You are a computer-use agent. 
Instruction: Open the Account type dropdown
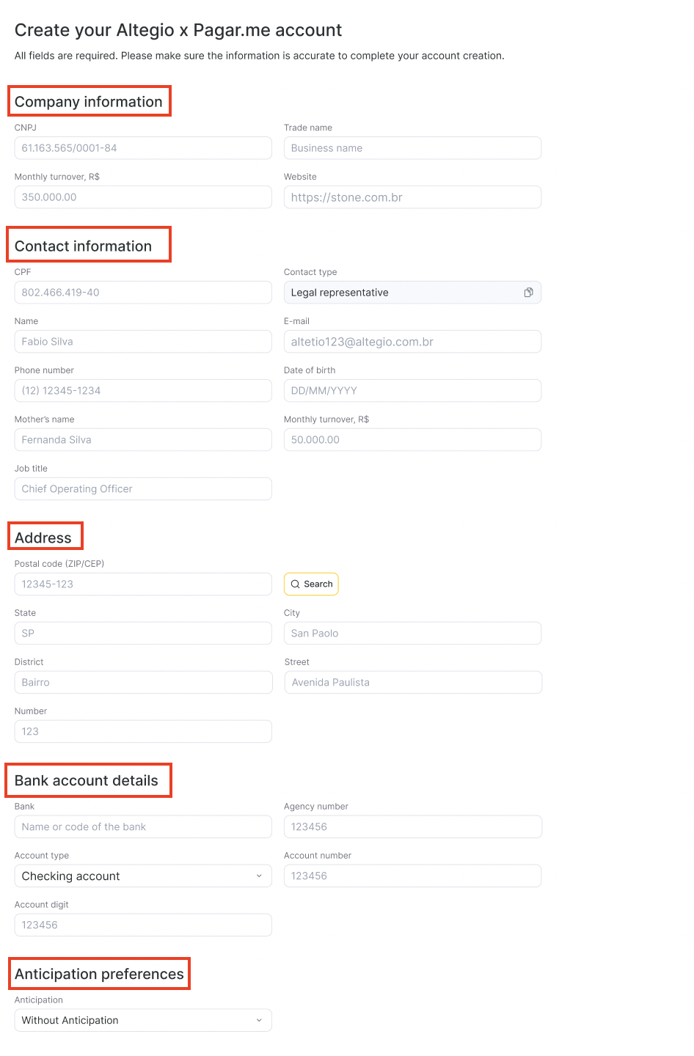(143, 876)
